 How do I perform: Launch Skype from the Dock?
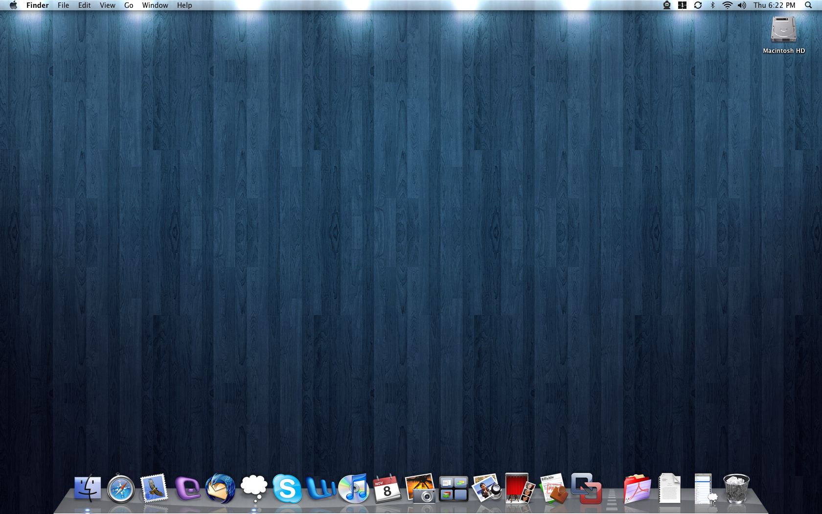287,489
